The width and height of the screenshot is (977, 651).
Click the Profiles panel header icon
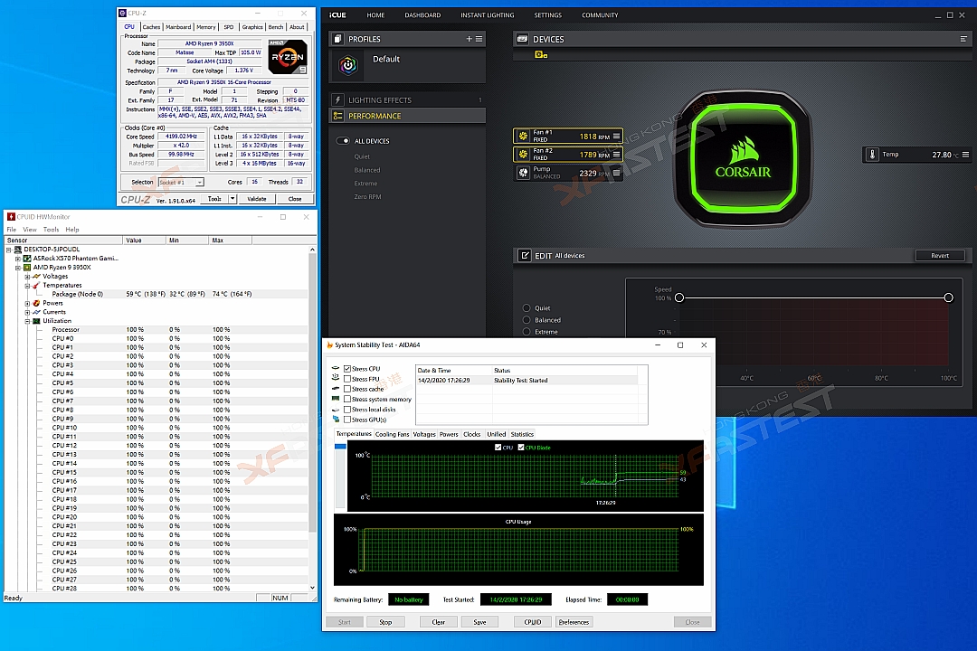(337, 39)
